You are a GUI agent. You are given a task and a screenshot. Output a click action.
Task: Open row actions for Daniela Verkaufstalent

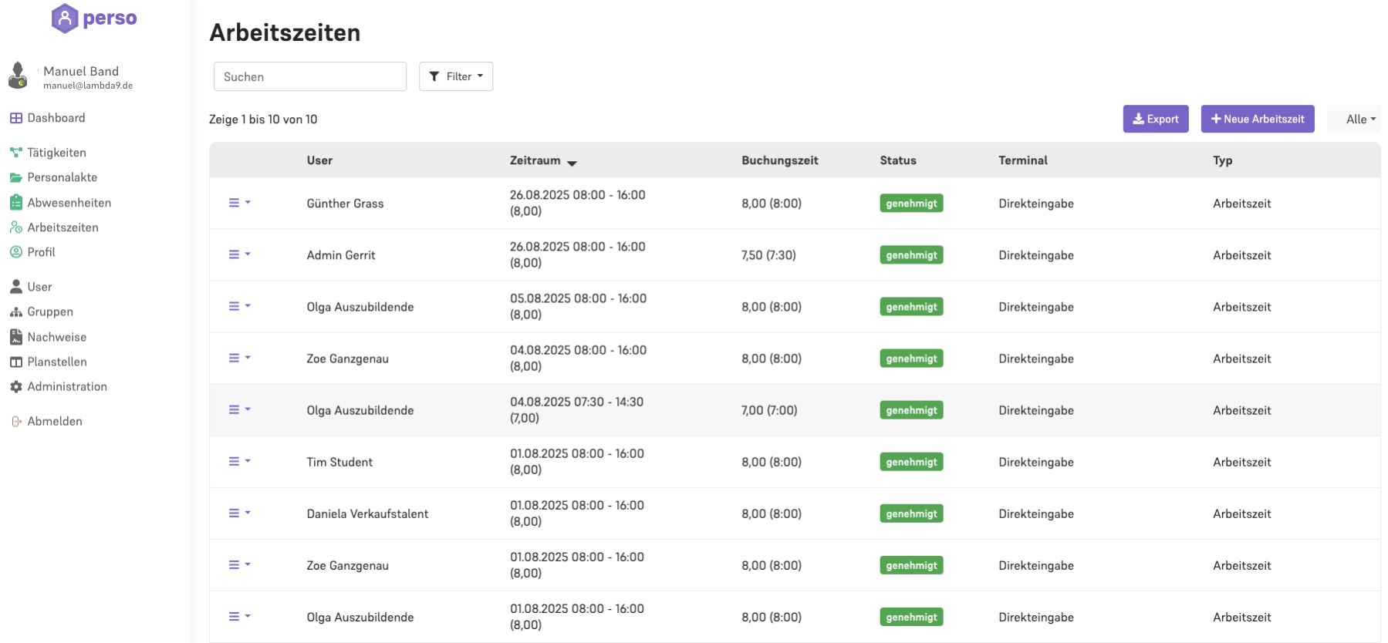pos(239,513)
